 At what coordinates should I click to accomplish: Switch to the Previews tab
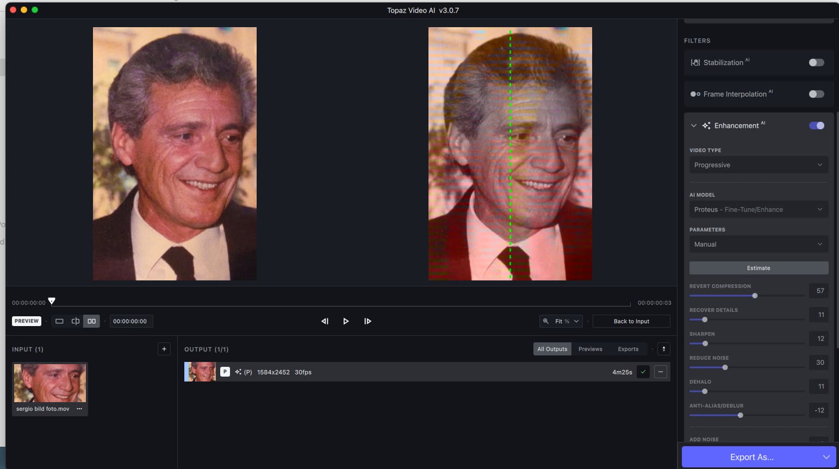[590, 349]
